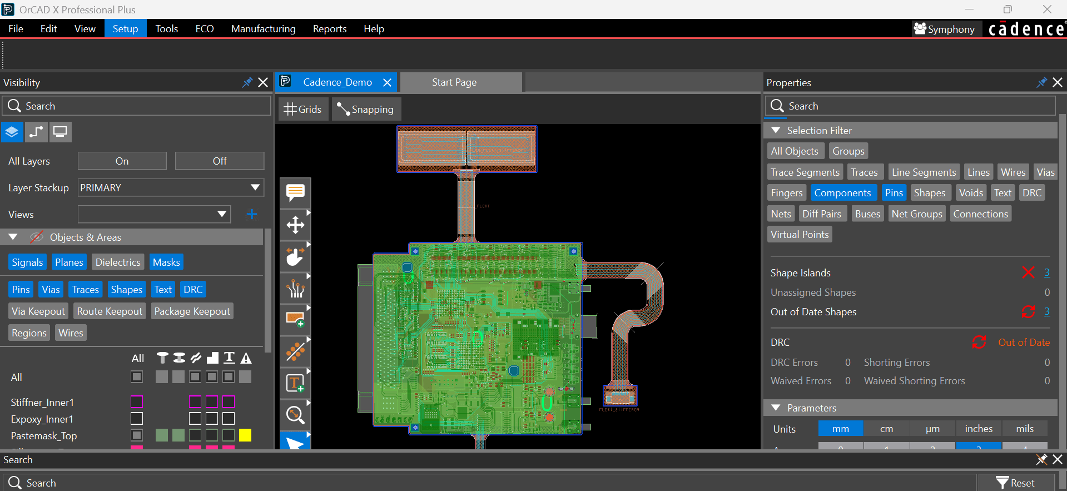The width and height of the screenshot is (1067, 491).
Task: Toggle Pastemask_Top All-column visibility box
Action: tap(137, 435)
